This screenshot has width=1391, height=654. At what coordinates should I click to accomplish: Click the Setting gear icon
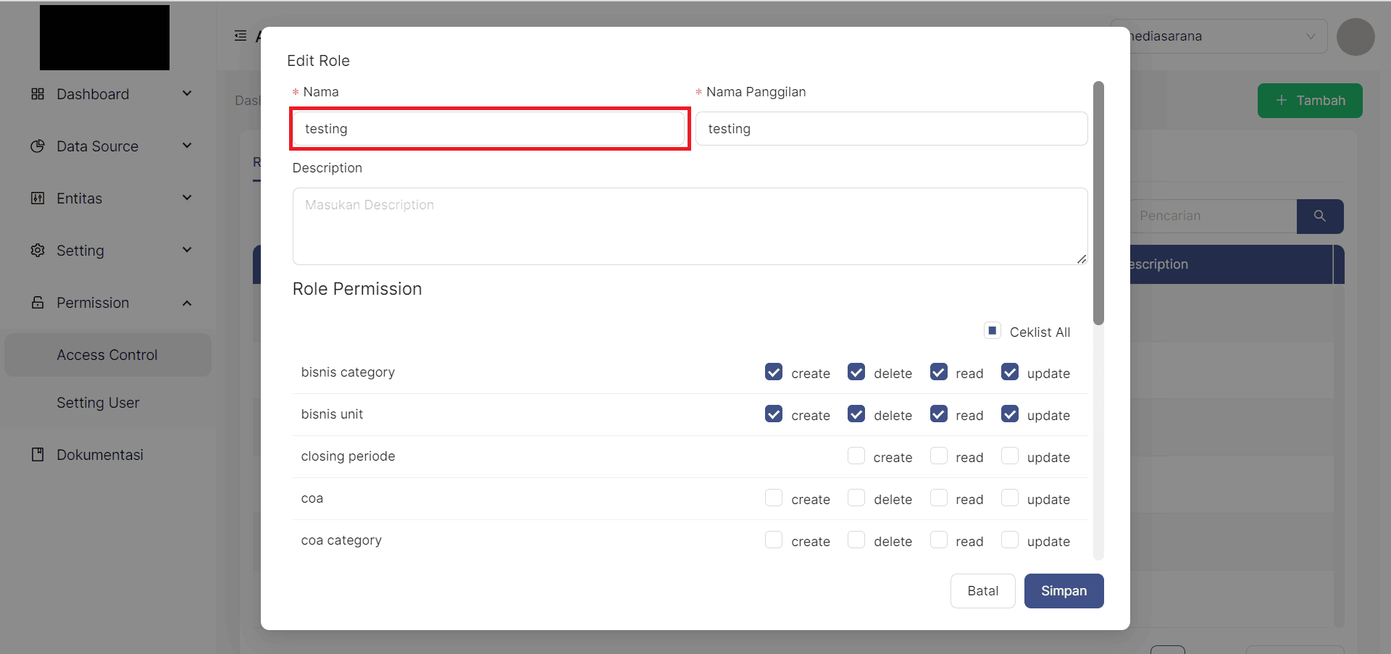click(x=38, y=251)
